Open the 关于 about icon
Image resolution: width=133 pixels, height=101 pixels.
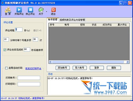tap(41, 11)
